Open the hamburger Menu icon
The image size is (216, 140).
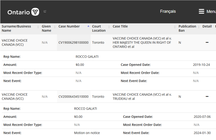coord(201,11)
